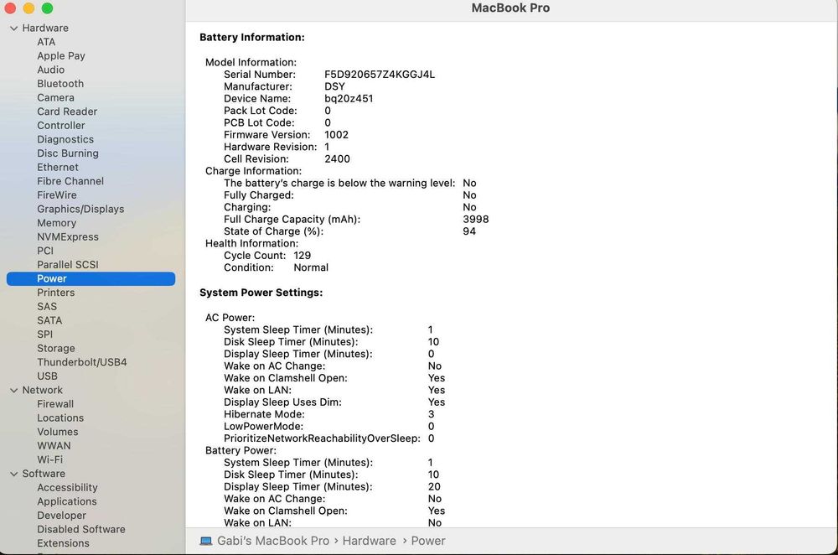Click the MacBook Pro window title
This screenshot has height=555, width=838.
pyautogui.click(x=510, y=8)
